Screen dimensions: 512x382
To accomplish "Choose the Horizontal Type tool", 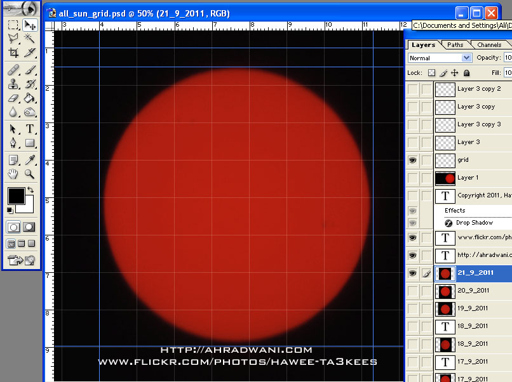I will click(x=30, y=129).
